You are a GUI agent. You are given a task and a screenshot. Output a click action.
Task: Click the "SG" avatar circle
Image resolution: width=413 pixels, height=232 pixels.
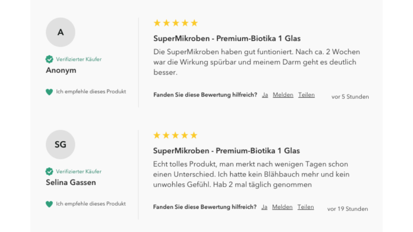pos(60,144)
